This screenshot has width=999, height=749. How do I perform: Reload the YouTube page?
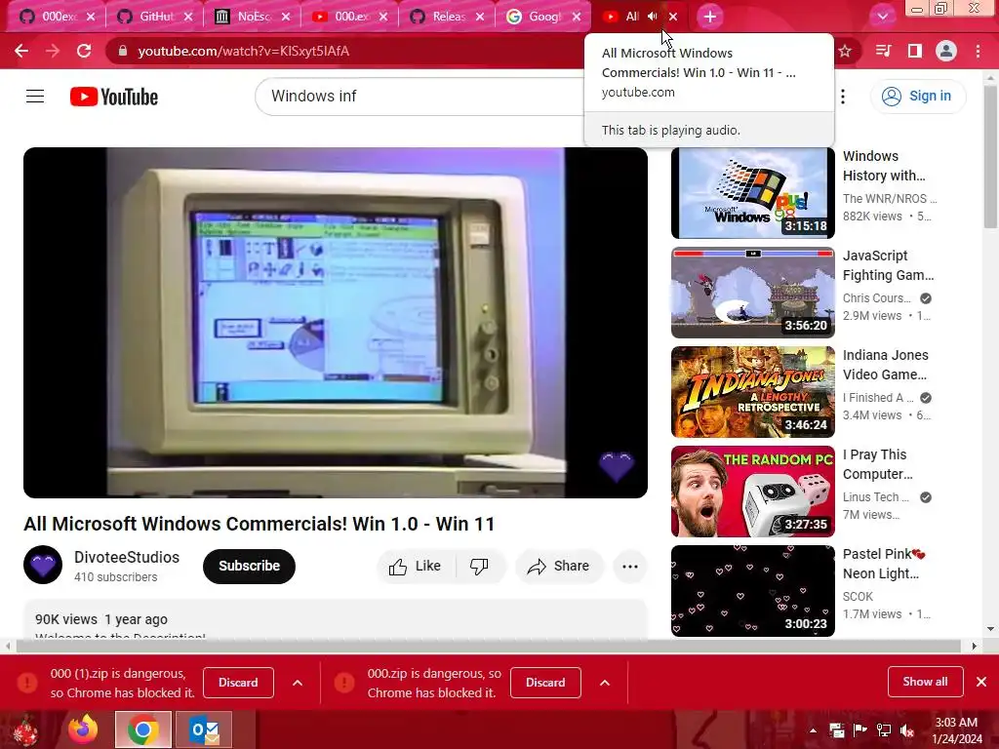pos(84,51)
